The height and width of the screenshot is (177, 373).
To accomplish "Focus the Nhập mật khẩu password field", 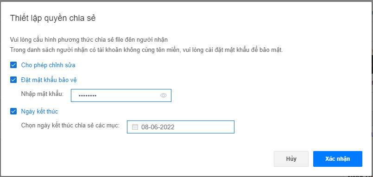I will pyautogui.click(x=121, y=95).
